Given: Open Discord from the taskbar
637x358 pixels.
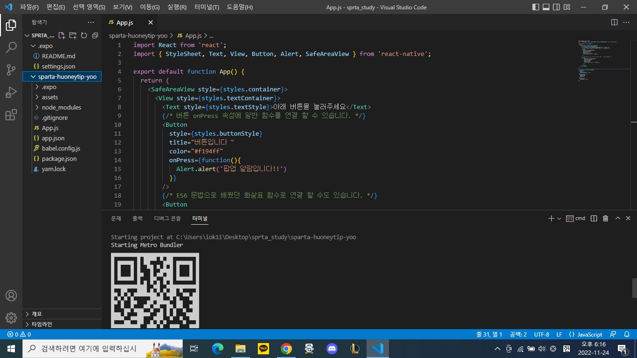Looking at the screenshot, I should [x=332, y=348].
